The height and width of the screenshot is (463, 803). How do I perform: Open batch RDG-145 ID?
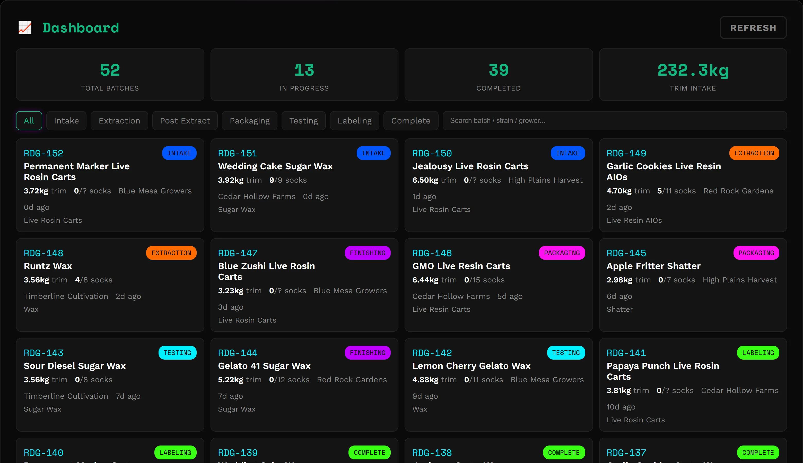pos(626,253)
